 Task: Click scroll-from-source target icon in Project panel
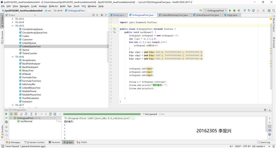[93, 15]
